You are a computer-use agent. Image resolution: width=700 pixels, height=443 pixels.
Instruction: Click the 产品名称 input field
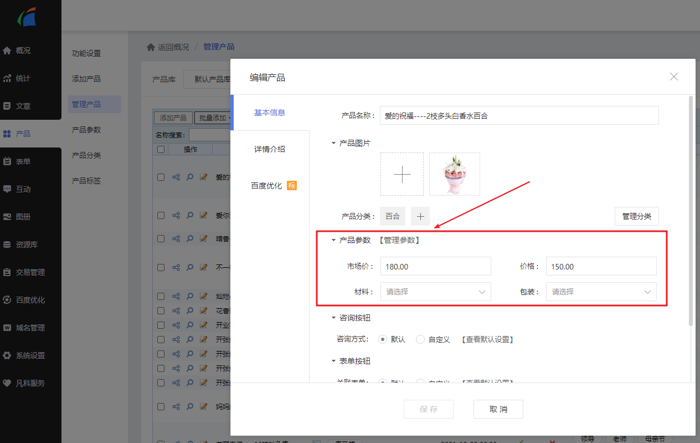519,115
